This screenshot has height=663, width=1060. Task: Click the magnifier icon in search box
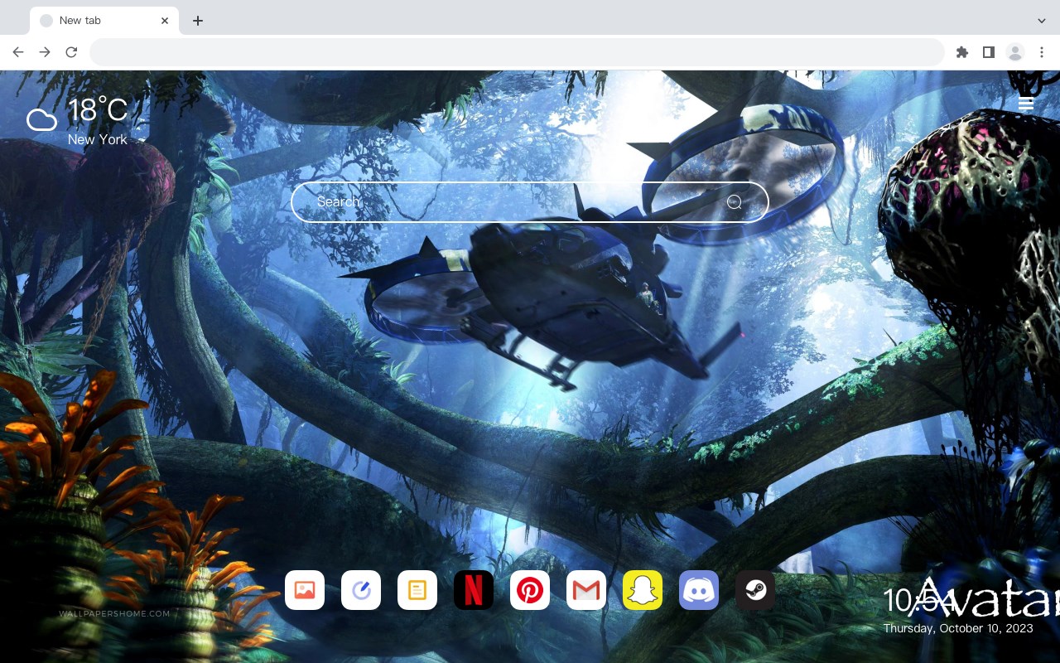pos(735,202)
